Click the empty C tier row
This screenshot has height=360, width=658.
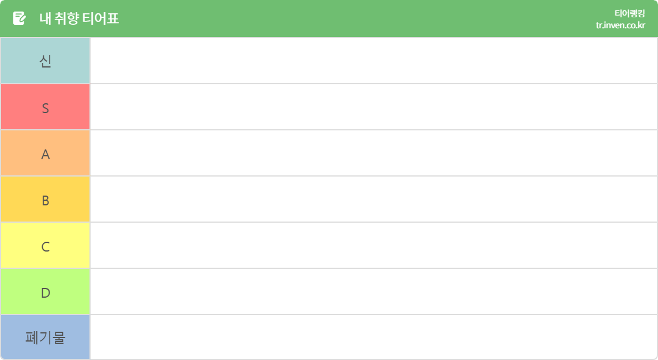(373, 245)
